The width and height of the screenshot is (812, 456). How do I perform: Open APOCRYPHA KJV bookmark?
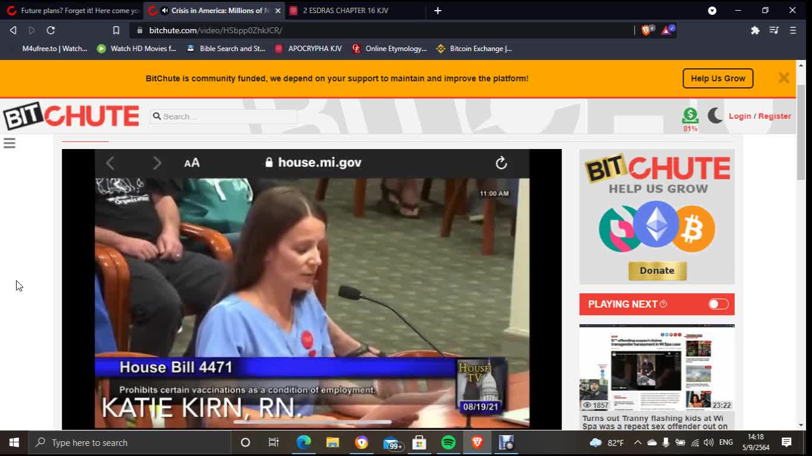(x=309, y=49)
